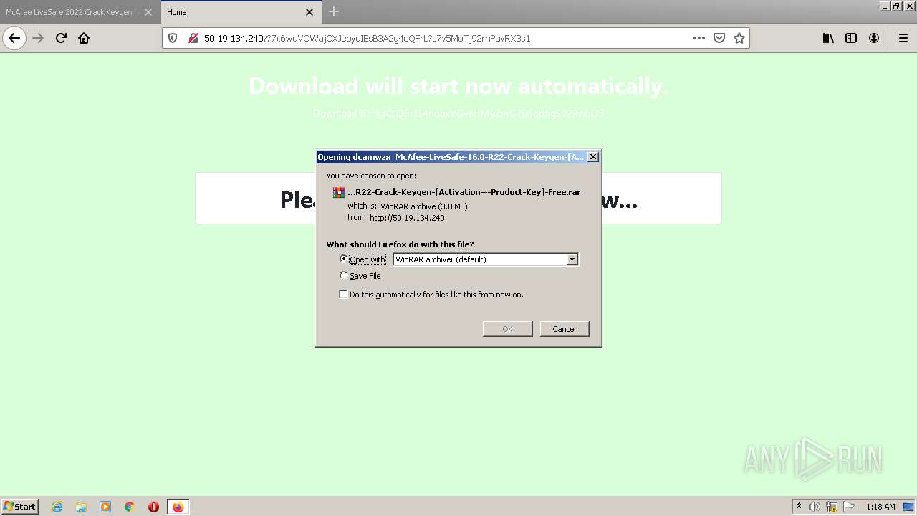Click the WinRAR file icon in dialog
The image size is (917, 516).
click(x=339, y=192)
